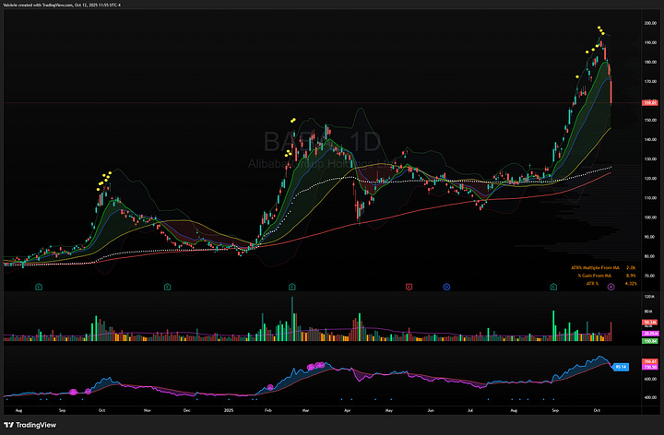Click the 80M volume axis value
Image resolution: width=664 pixels, height=435 pixels.
click(648, 312)
